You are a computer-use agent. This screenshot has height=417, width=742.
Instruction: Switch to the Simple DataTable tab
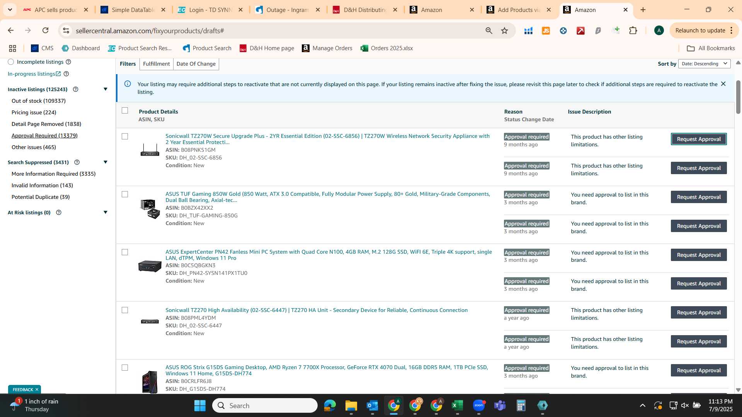pyautogui.click(x=133, y=10)
